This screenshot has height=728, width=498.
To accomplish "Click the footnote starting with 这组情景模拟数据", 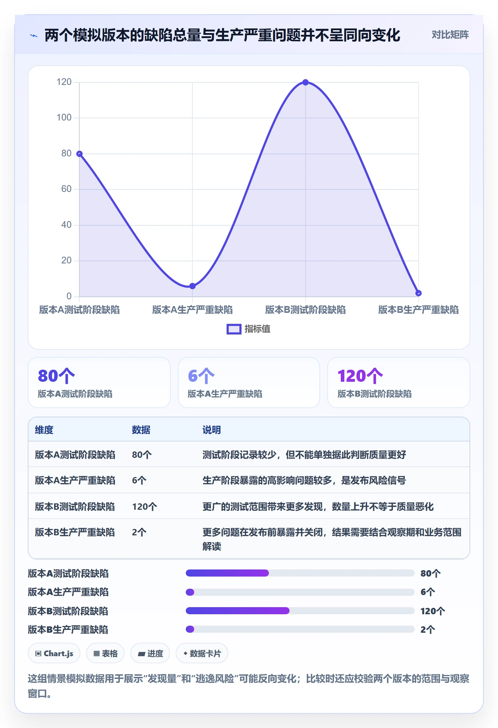I will point(249,686).
